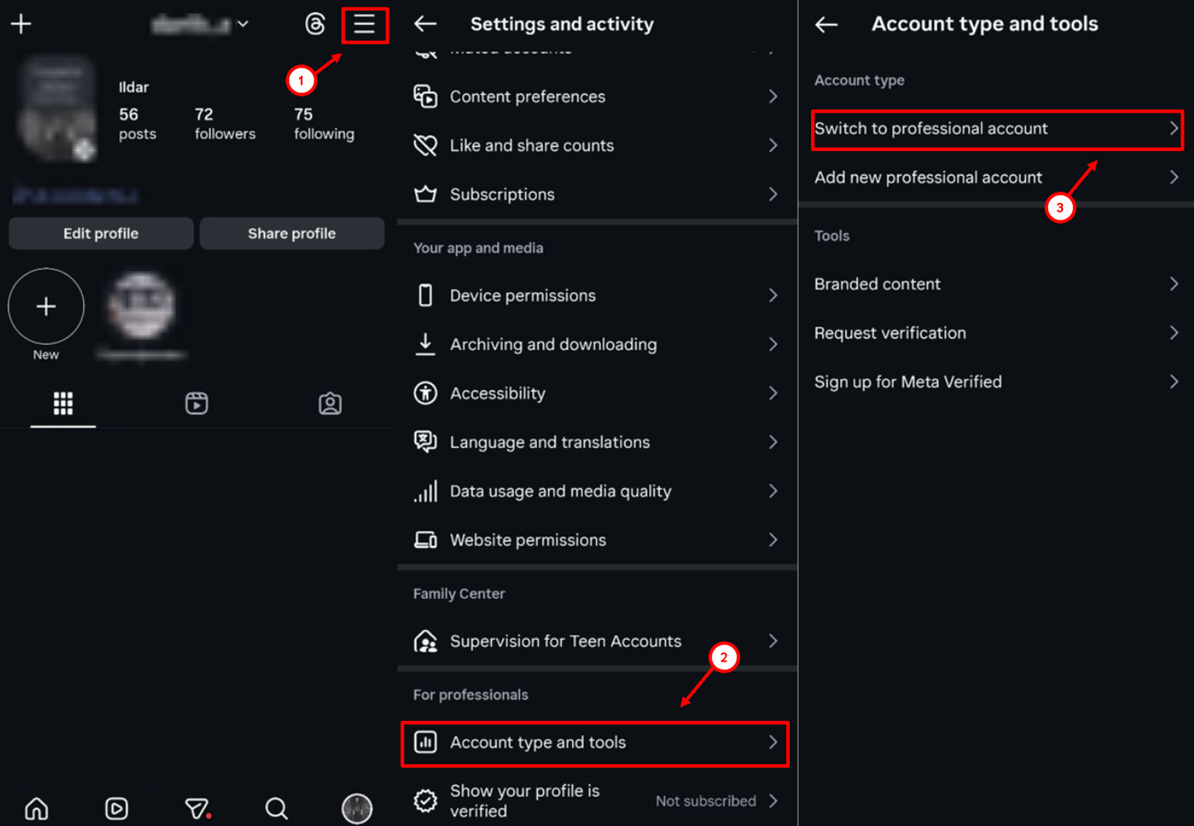Open Search from the bottom bar
Screen dimensions: 1194x826
276,808
